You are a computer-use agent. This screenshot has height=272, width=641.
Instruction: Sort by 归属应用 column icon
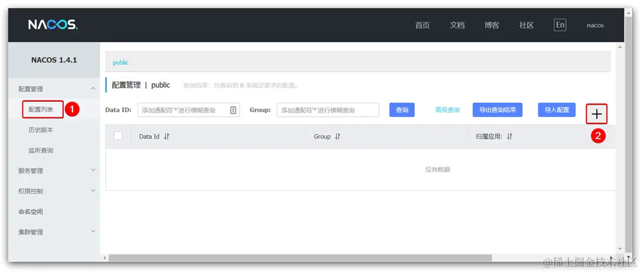509,137
